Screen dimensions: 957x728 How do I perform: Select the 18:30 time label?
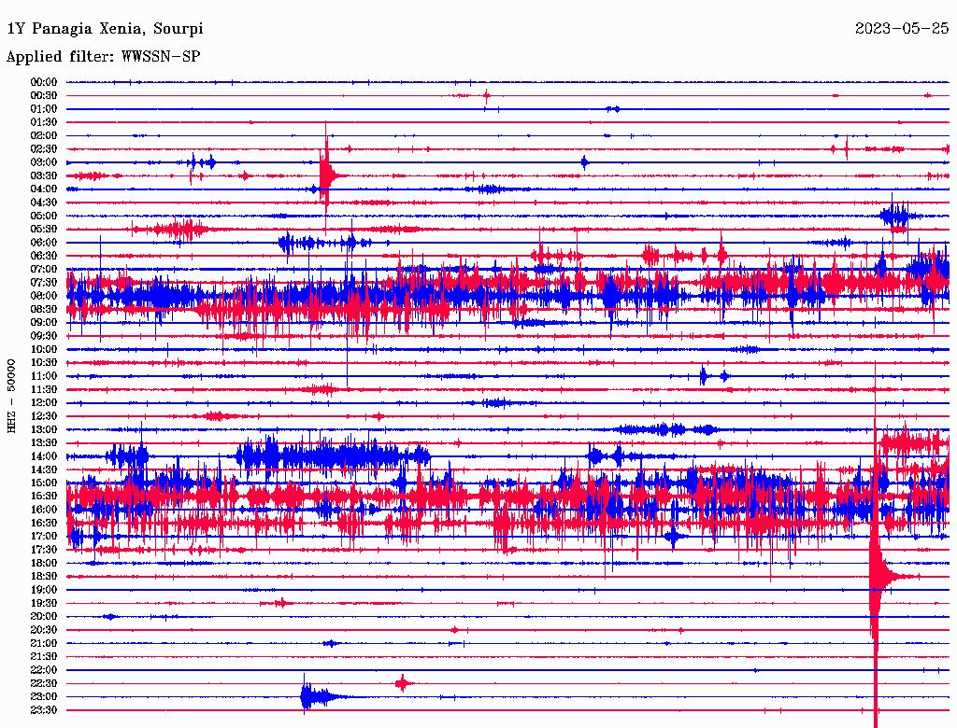(44, 576)
